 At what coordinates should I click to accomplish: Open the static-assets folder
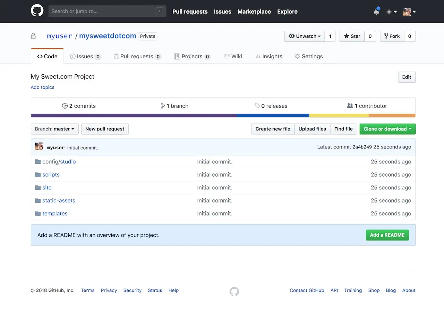59,201
